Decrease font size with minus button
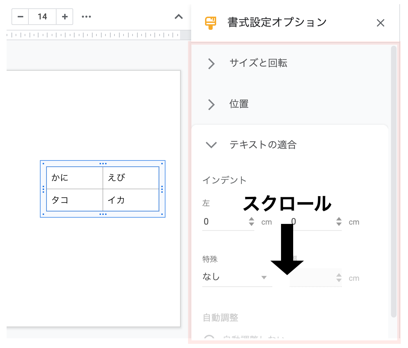 [20, 17]
